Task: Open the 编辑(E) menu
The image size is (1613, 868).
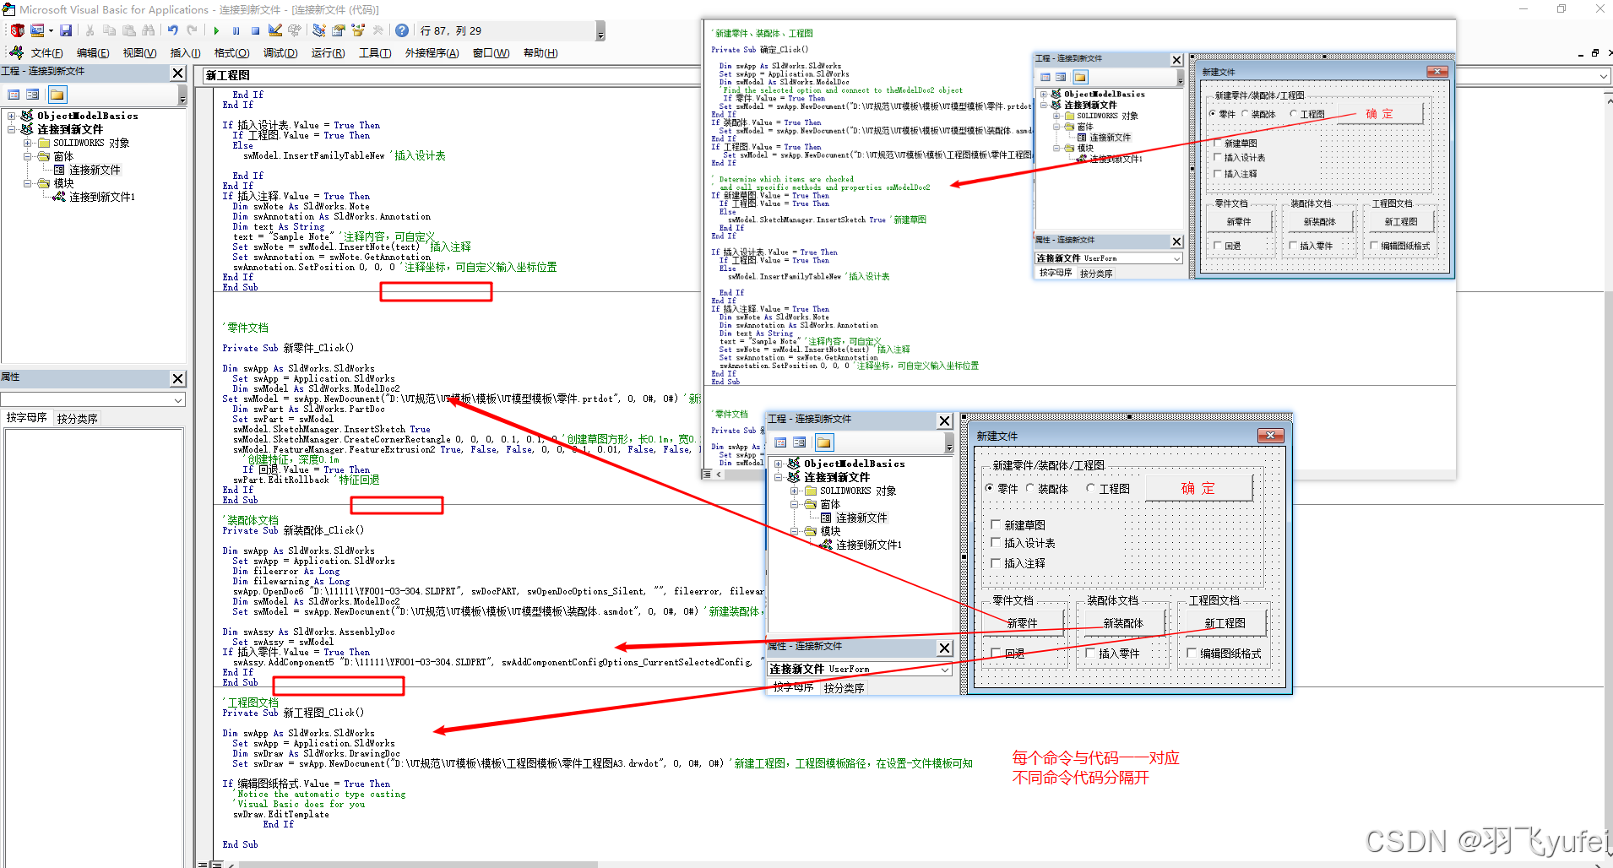Action: click(93, 52)
